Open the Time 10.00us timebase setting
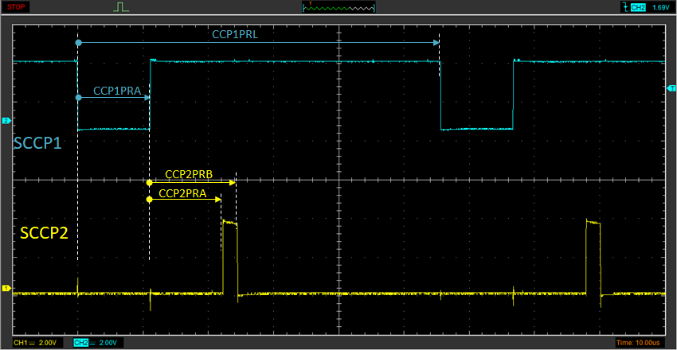Screen dimensions: 677x350 [637, 342]
